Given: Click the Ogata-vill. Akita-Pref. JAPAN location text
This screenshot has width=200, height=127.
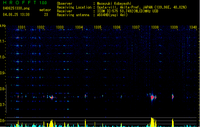Looking at the screenshot, I should (142, 7).
